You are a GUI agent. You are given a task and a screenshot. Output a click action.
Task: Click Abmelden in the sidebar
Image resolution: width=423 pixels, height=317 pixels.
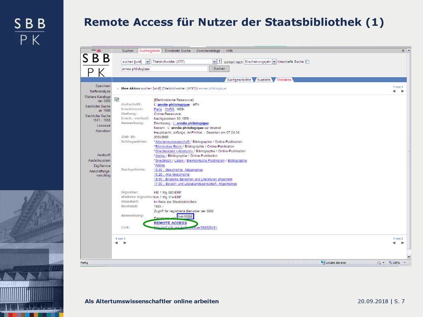[x=103, y=131]
